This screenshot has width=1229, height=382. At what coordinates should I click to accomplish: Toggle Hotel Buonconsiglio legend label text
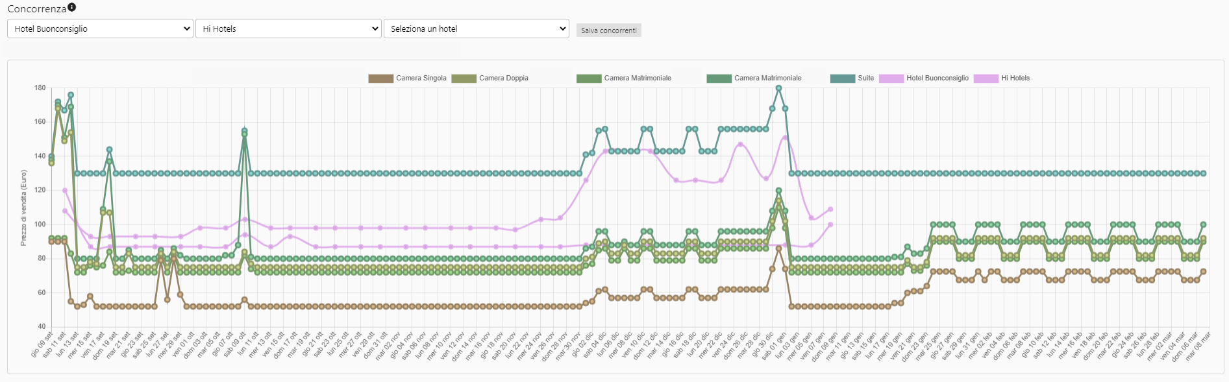point(937,78)
